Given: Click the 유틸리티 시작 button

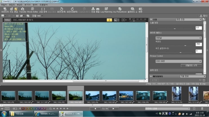Looking at the screenshot, I should coord(191,65).
